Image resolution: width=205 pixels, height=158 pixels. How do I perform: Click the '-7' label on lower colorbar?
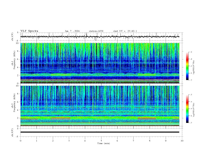pos(191,123)
